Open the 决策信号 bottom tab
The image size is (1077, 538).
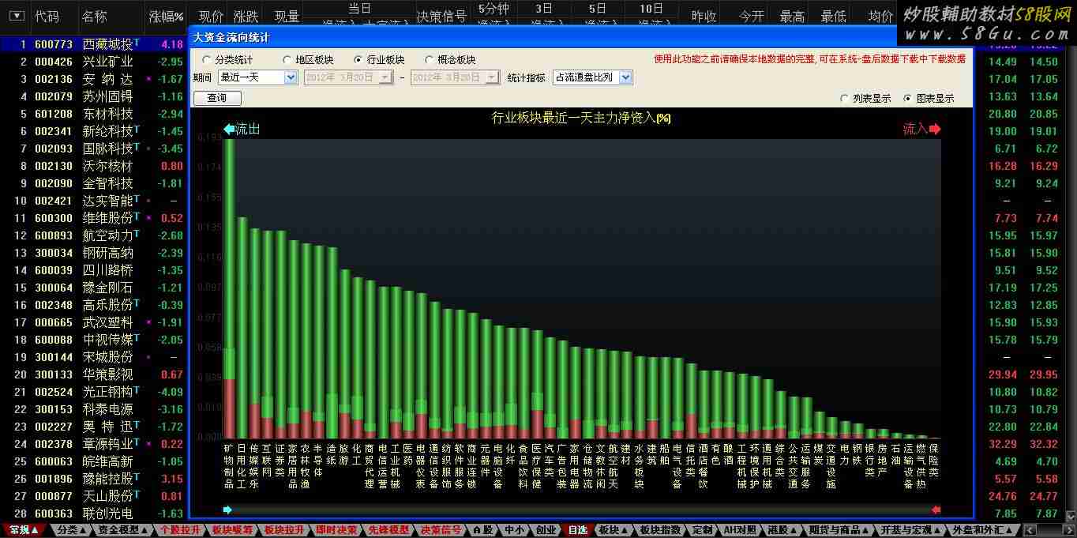(441, 530)
